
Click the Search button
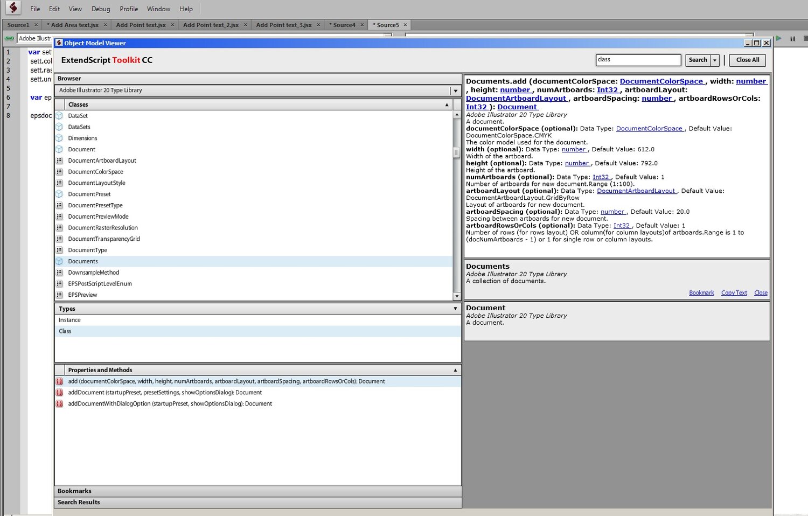pyautogui.click(x=698, y=60)
